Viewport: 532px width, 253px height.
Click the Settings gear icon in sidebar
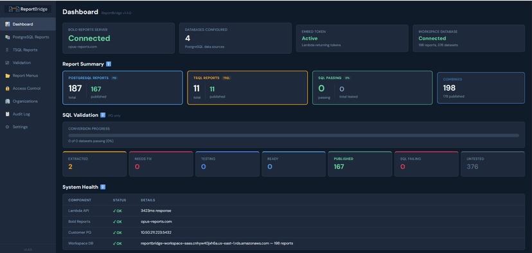click(7, 127)
